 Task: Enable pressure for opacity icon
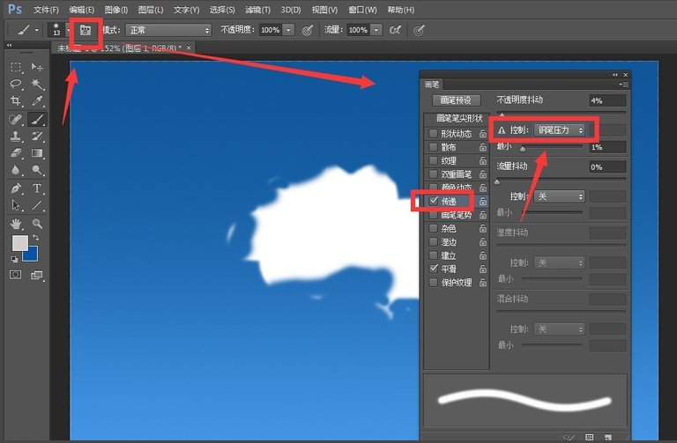307,30
